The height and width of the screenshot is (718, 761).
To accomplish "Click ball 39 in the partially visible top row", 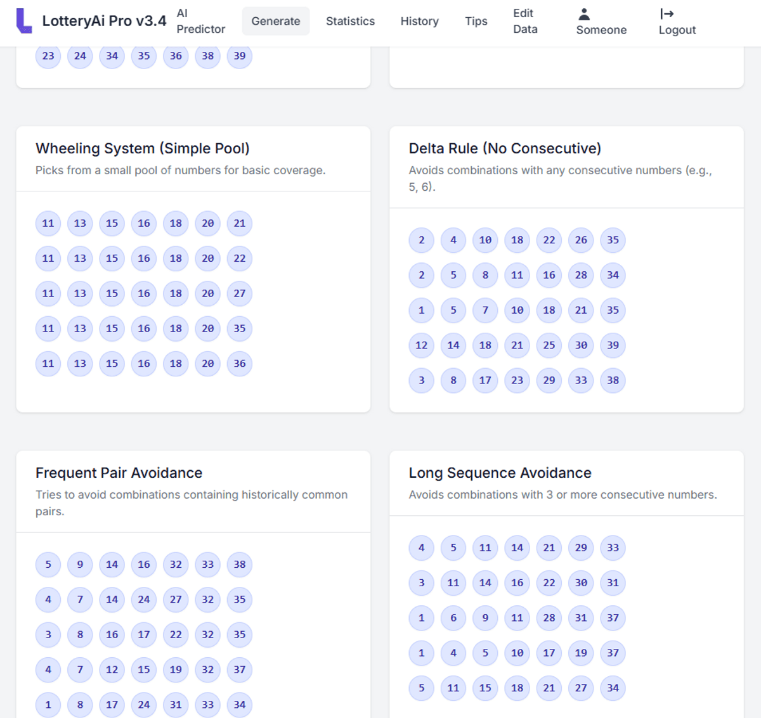I will pos(240,56).
